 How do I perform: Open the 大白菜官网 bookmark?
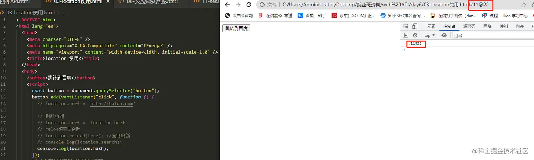[x=238, y=16]
